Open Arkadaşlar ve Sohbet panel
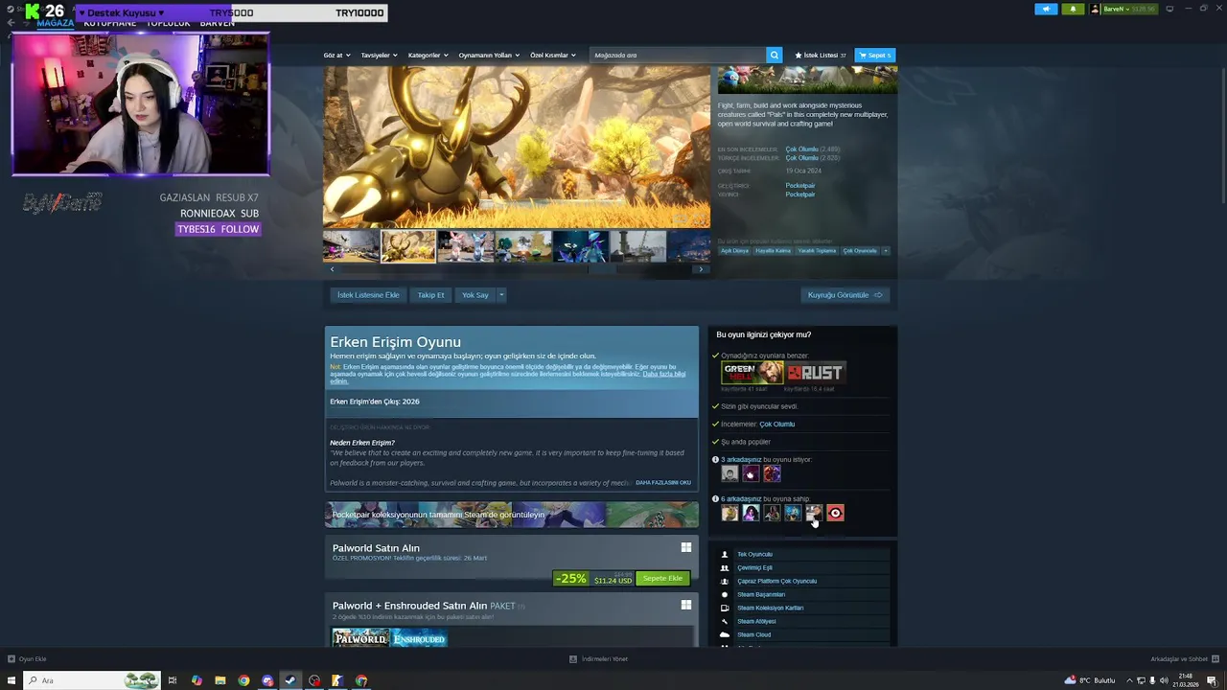This screenshot has width=1227, height=690. pos(1185,658)
